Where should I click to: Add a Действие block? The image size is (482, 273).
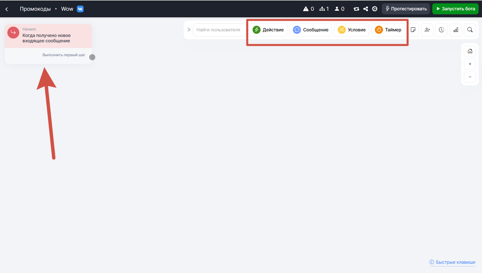pos(268,30)
